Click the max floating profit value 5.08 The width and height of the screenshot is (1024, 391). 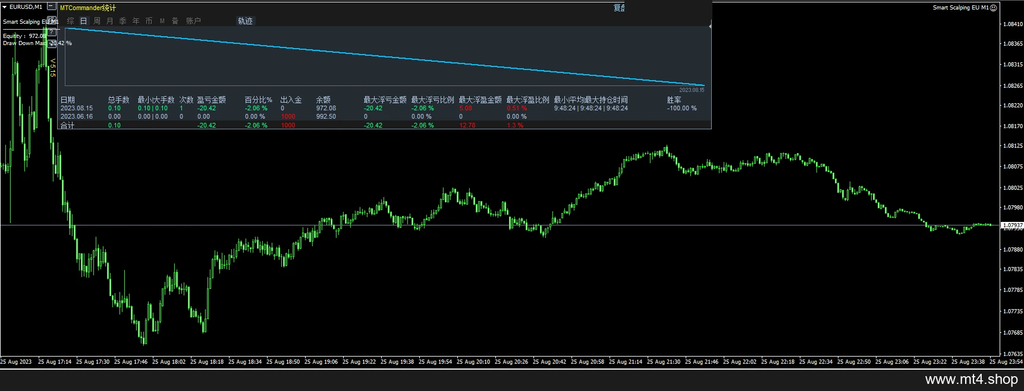click(466, 109)
